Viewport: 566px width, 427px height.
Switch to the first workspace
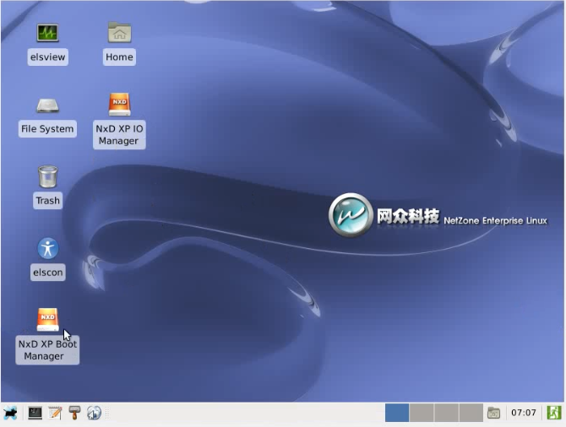tap(397, 413)
